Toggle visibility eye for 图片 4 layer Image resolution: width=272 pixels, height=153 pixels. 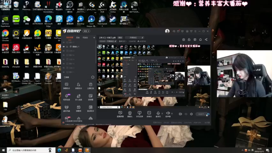click(64, 64)
